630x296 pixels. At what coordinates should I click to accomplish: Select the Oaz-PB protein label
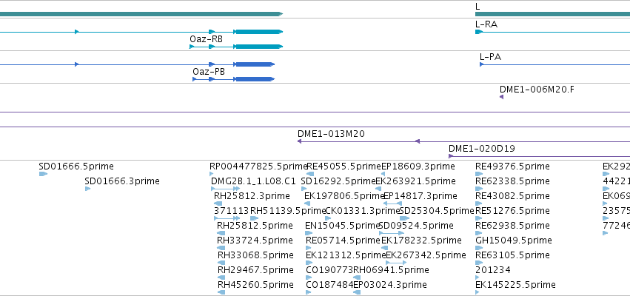(x=209, y=72)
